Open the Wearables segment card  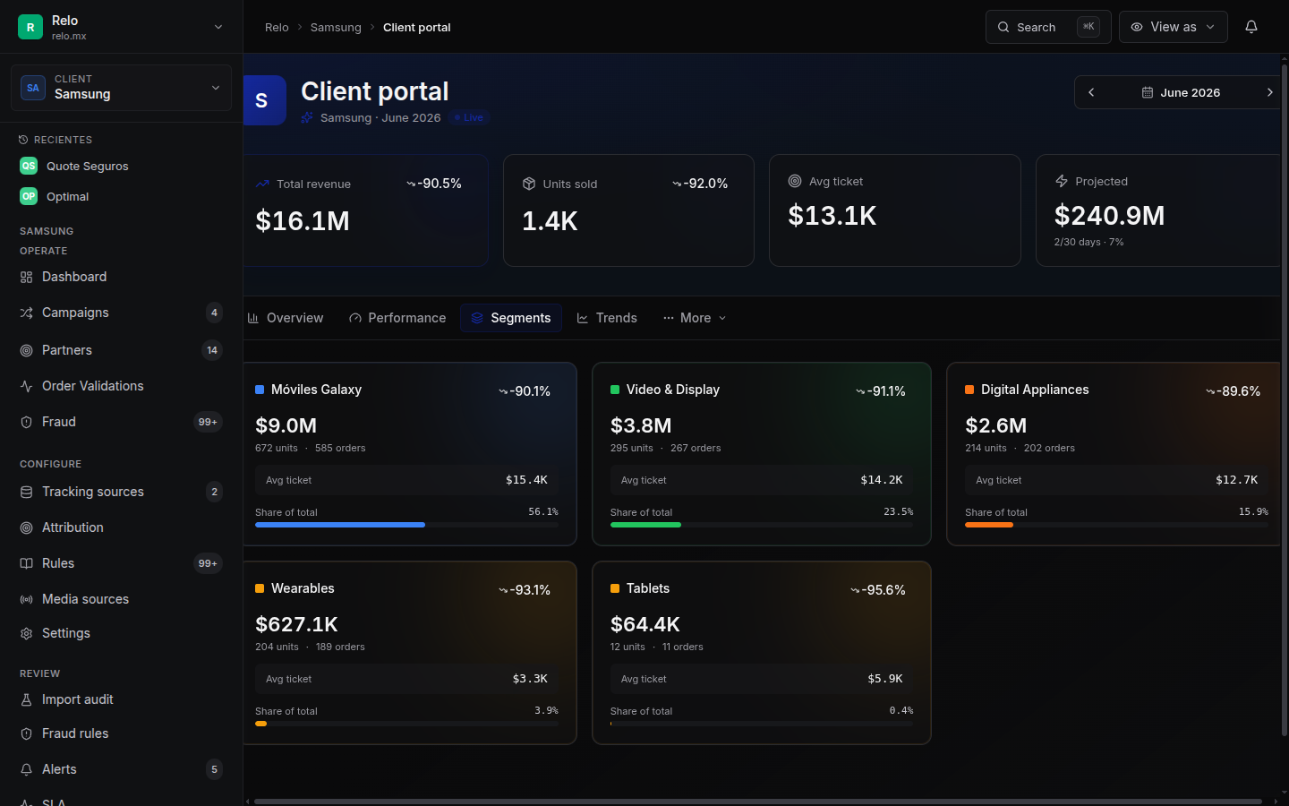(410, 653)
